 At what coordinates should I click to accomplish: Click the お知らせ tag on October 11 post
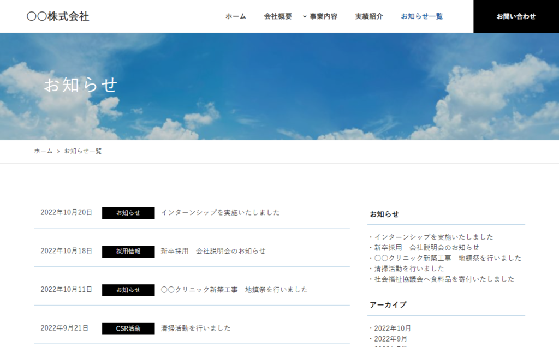tap(128, 290)
